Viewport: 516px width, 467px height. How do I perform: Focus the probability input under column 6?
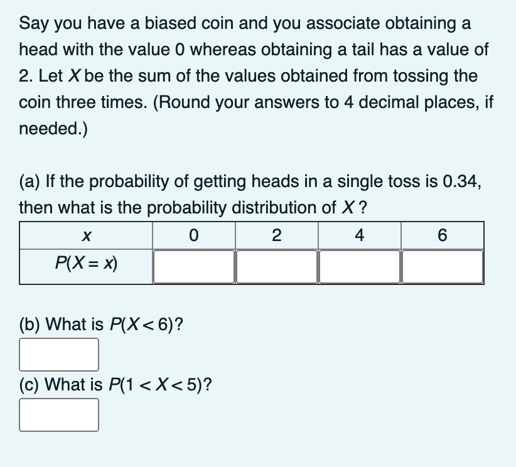click(443, 267)
